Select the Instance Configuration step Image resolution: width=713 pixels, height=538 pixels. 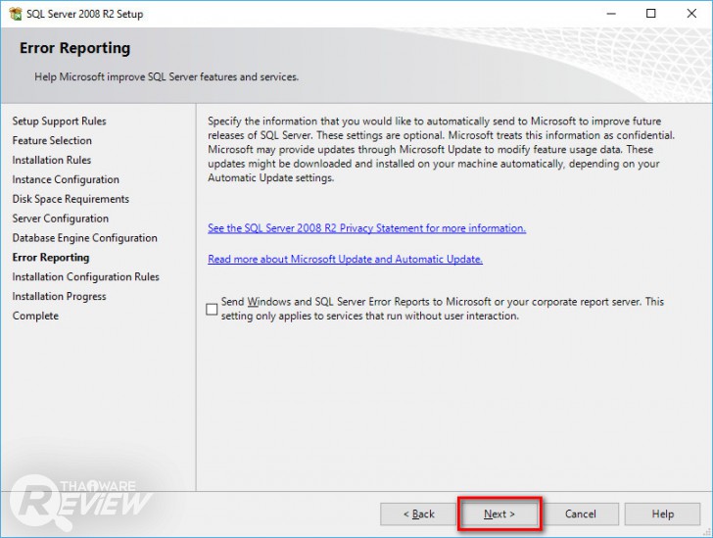point(66,179)
